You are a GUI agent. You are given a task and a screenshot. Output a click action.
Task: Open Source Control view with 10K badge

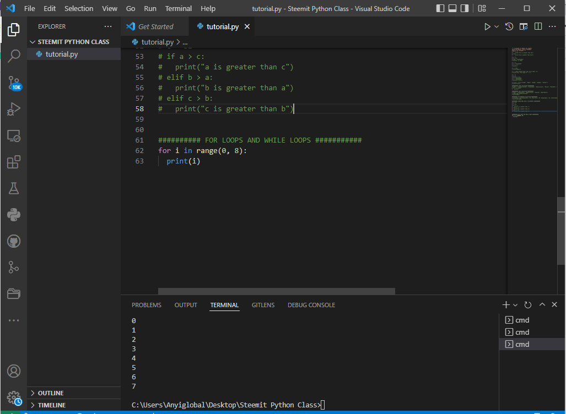[x=14, y=83]
